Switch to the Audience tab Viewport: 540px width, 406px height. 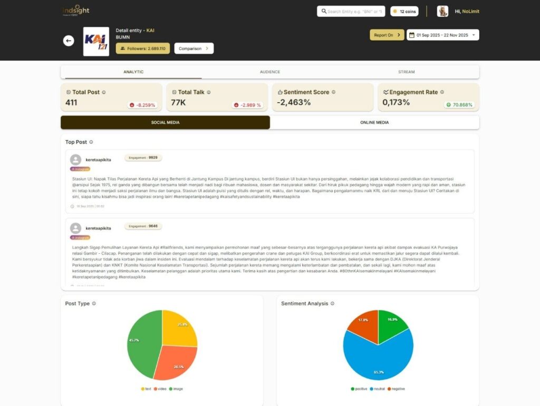tap(269, 72)
